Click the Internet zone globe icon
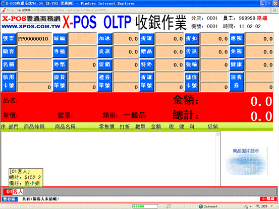This screenshot has height=209, width=279. (x=201, y=206)
